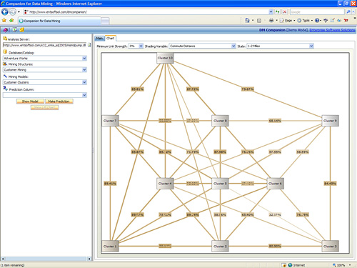This screenshot has width=357, height=268.
Task: Select the Cluster 10 node
Action: coord(165,58)
